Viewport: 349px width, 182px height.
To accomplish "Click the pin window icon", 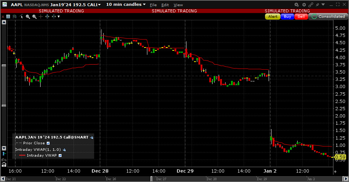I will [318, 4].
